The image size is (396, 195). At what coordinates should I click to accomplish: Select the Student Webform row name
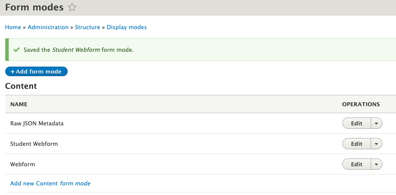coord(34,144)
